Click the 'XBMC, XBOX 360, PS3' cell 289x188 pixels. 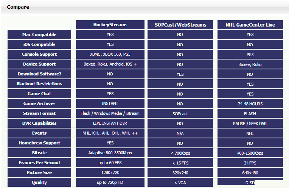[x=110, y=54]
